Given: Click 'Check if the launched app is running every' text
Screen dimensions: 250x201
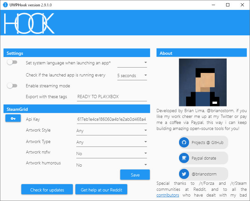Looking at the screenshot, I should [x=66, y=75].
